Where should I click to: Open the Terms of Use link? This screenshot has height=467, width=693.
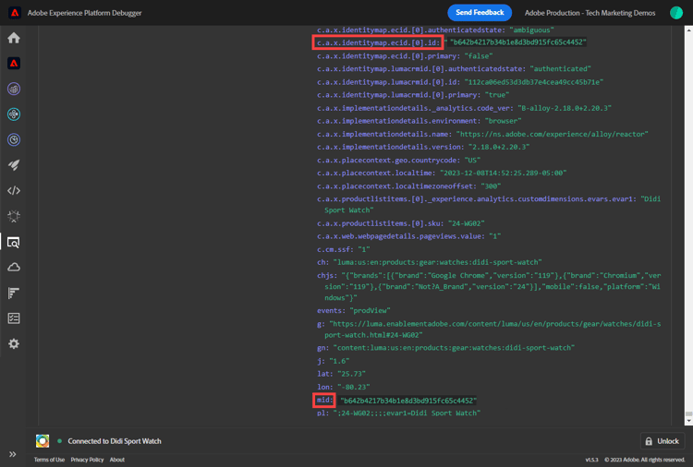pyautogui.click(x=49, y=460)
